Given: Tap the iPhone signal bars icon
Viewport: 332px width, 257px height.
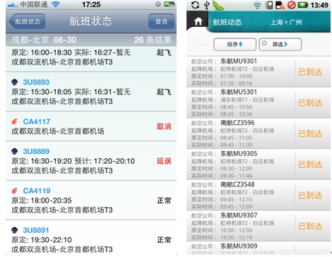Looking at the screenshot, I should coord(13,5).
